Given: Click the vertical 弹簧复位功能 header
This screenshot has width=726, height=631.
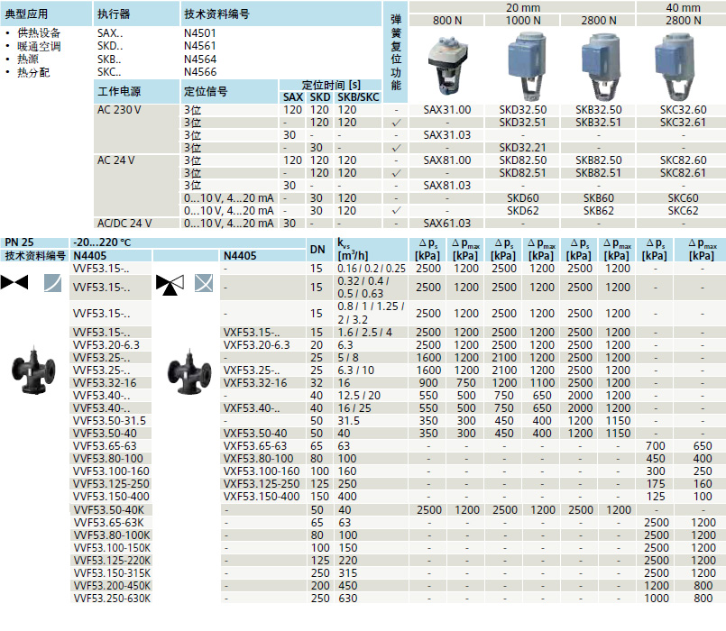Looking at the screenshot, I should (396, 52).
